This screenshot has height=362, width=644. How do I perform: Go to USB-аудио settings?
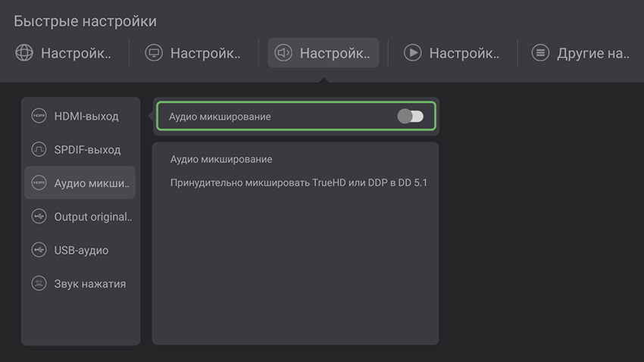81,251
